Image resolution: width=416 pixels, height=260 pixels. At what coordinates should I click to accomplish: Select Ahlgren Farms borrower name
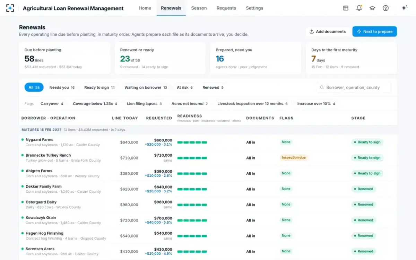coord(39,171)
